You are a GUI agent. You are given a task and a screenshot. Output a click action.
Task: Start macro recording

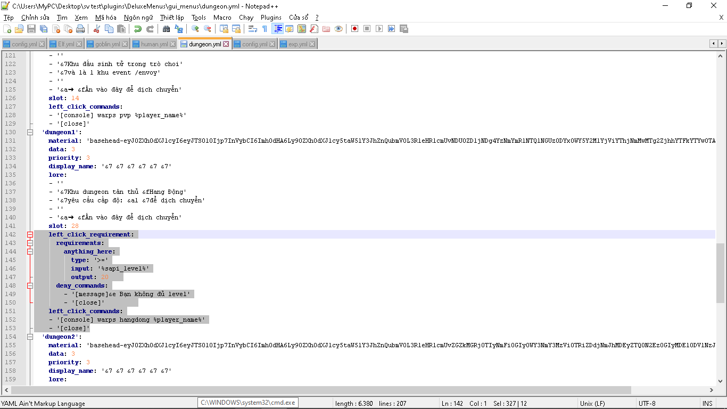pos(355,29)
